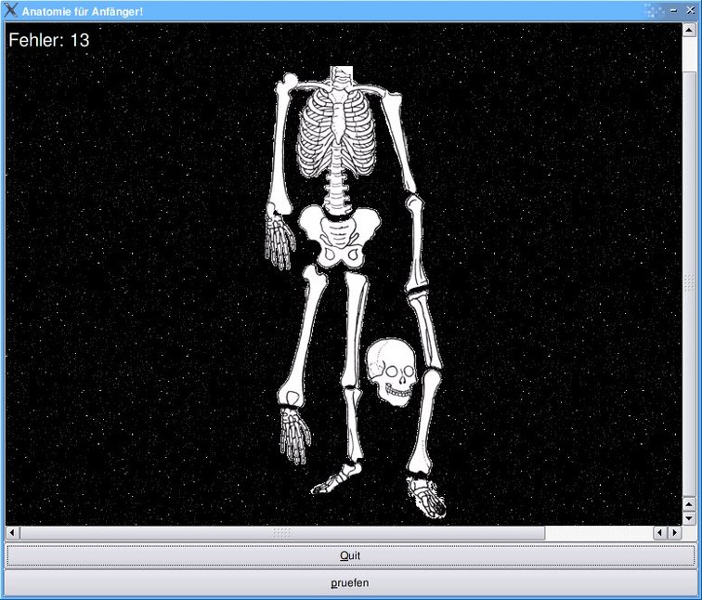Click the second-to-last horizontal scrollbar left arrow
The height and width of the screenshot is (600, 702).
pyautogui.click(x=660, y=533)
